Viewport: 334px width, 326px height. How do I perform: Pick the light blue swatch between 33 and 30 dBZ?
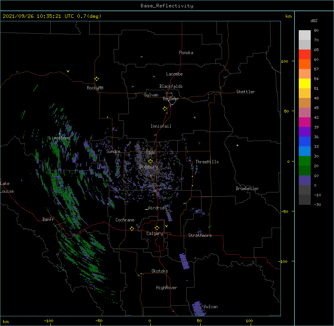pyautogui.click(x=305, y=151)
